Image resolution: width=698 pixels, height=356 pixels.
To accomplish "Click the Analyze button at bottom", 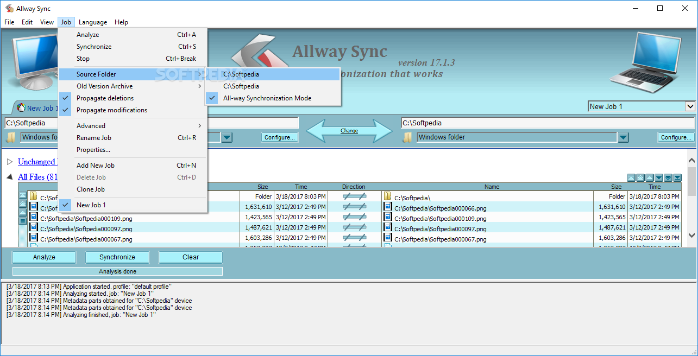I will point(44,257).
